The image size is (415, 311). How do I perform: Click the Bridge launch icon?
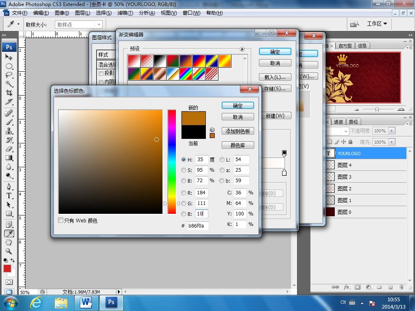(354, 24)
